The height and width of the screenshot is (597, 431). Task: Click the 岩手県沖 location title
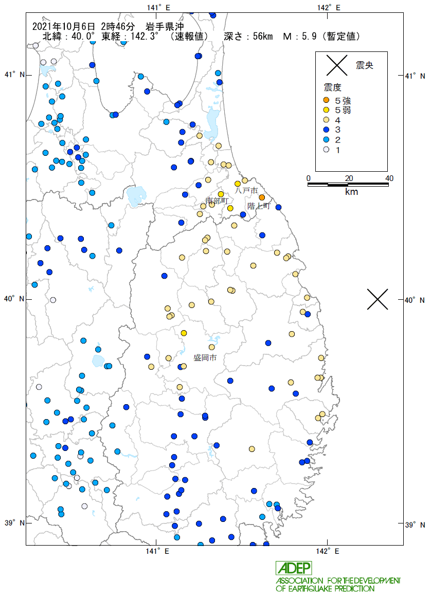tap(165, 27)
